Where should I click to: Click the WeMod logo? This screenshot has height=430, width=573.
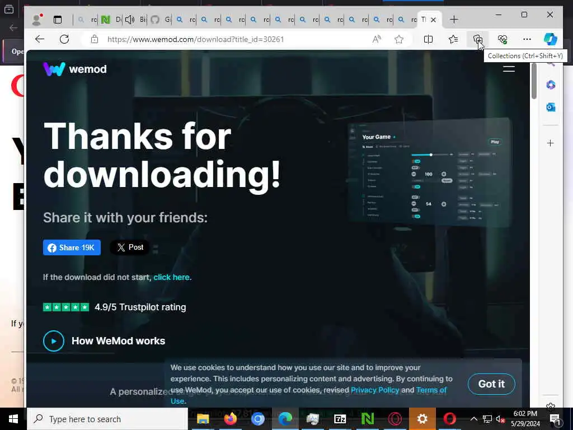pos(75,69)
